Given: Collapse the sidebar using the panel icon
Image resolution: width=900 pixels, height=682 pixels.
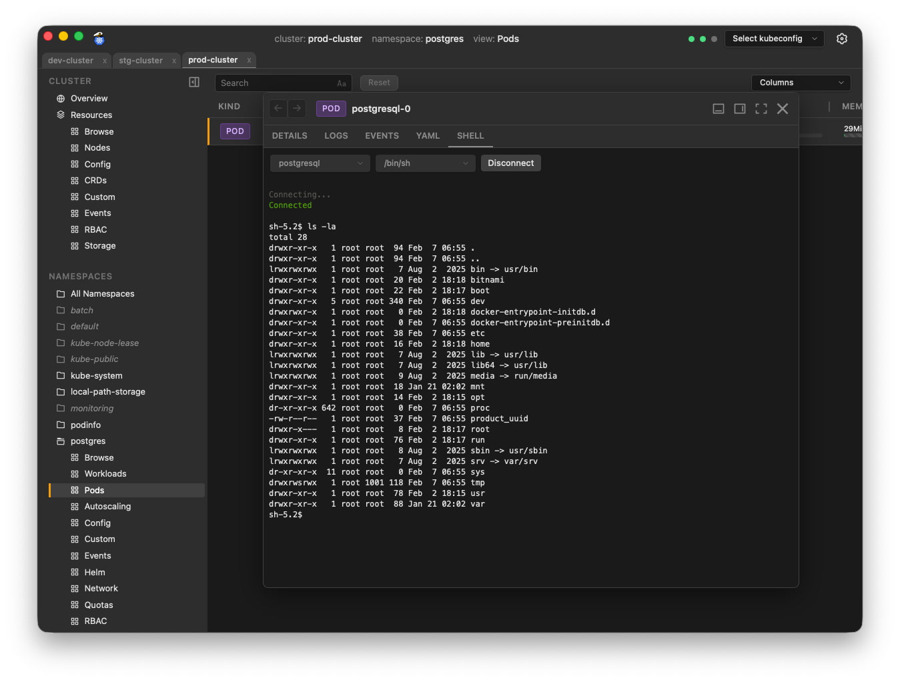Looking at the screenshot, I should point(194,82).
